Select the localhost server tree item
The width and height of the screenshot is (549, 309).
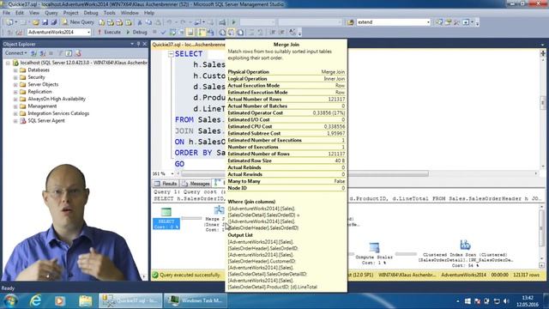click(84, 63)
